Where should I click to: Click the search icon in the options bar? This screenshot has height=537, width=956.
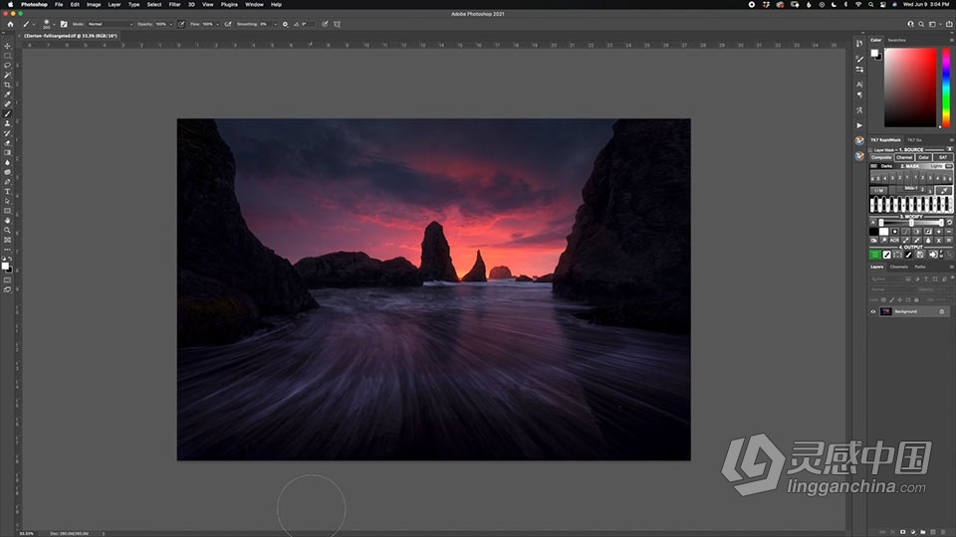click(x=921, y=24)
